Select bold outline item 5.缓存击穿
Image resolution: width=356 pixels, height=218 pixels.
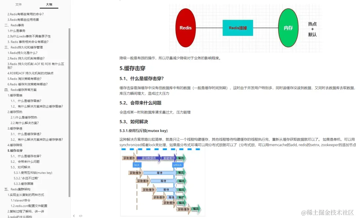tap(15, 151)
